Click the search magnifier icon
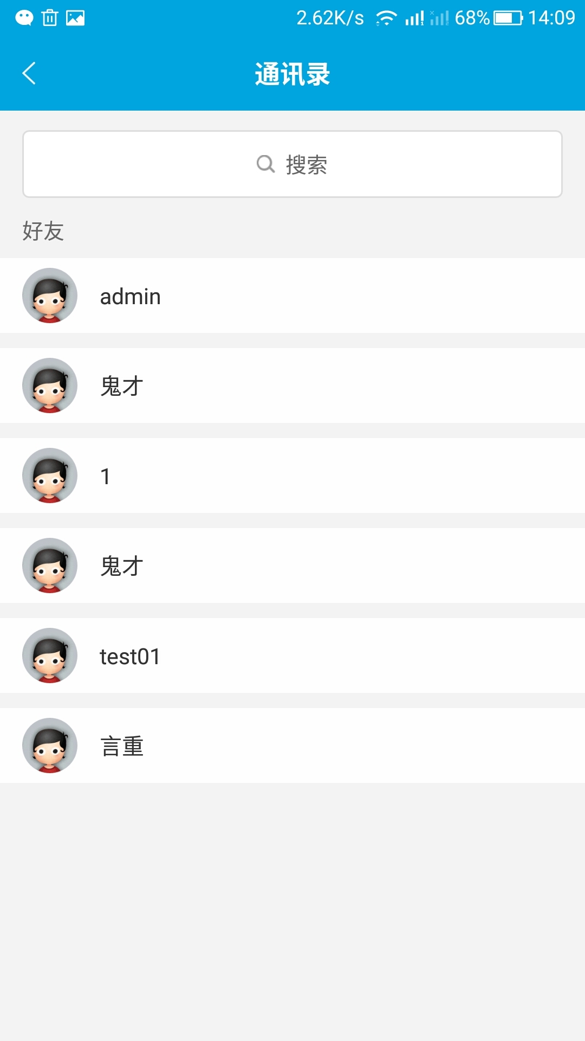This screenshot has width=585, height=1041. point(265,163)
